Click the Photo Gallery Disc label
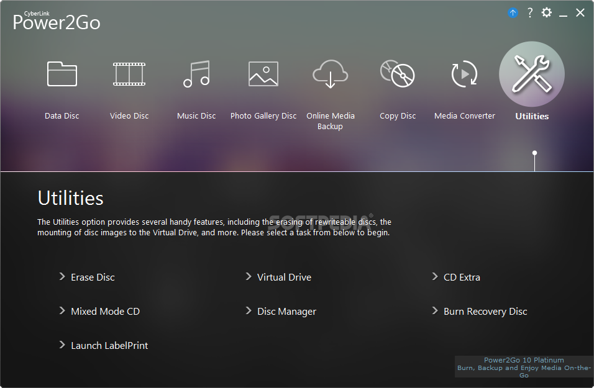 click(263, 116)
